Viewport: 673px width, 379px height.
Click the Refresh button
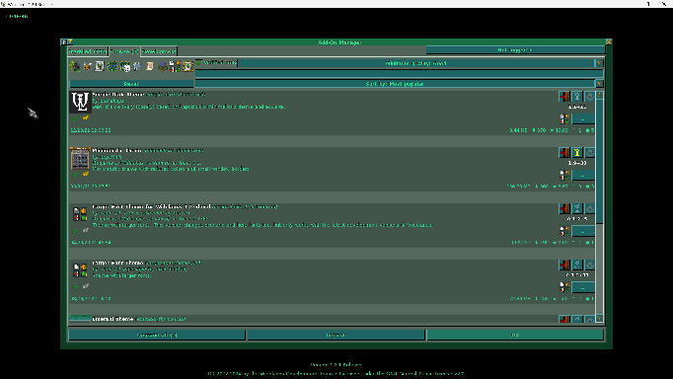pyautogui.click(x=336, y=335)
